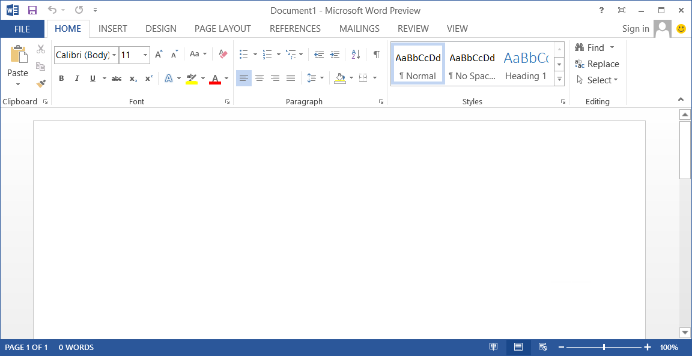Expand the Styles gallery More arrow
Image resolution: width=692 pixels, height=356 pixels.
(559, 79)
